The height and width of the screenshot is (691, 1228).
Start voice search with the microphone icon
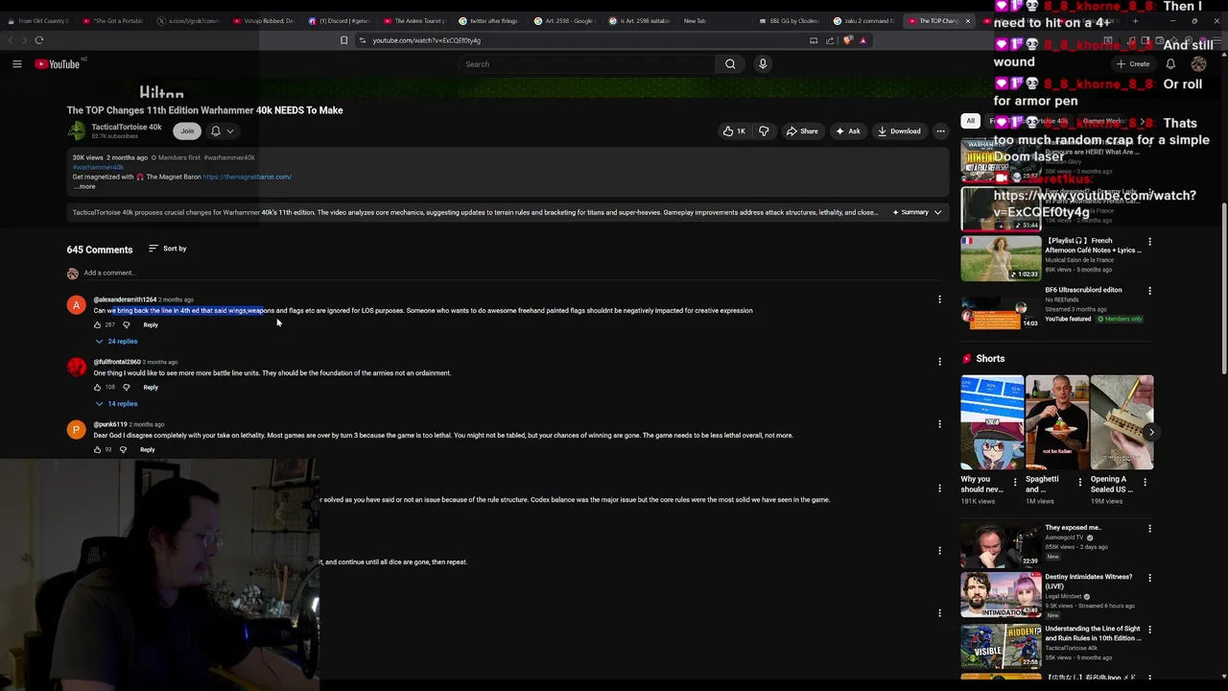coord(763,64)
